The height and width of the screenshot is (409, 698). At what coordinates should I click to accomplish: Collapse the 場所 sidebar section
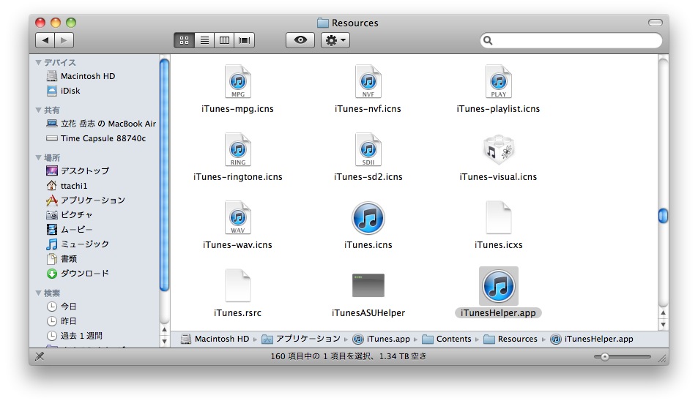[39, 158]
